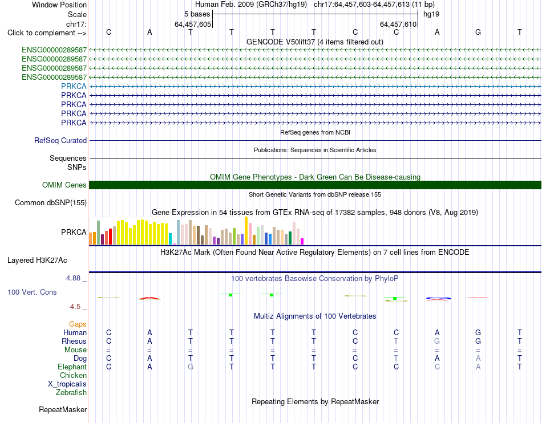542x423 pixels.
Task: Select the chr17:64,457,603-64,457,613 (11 bp) position text
Action: point(374,5)
